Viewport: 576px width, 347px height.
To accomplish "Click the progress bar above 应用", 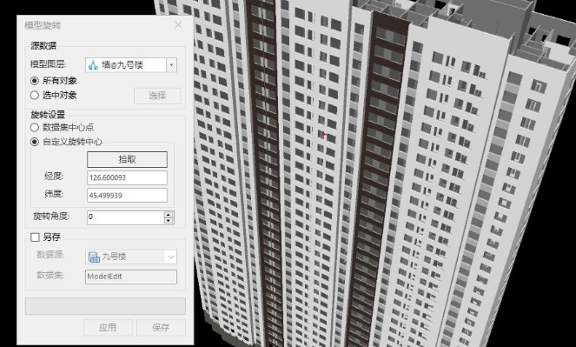I will [105, 306].
